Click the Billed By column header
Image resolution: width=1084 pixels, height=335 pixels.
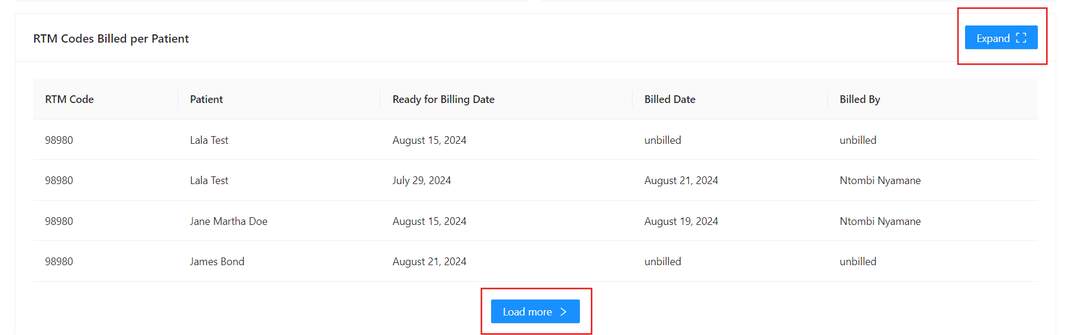coord(860,99)
